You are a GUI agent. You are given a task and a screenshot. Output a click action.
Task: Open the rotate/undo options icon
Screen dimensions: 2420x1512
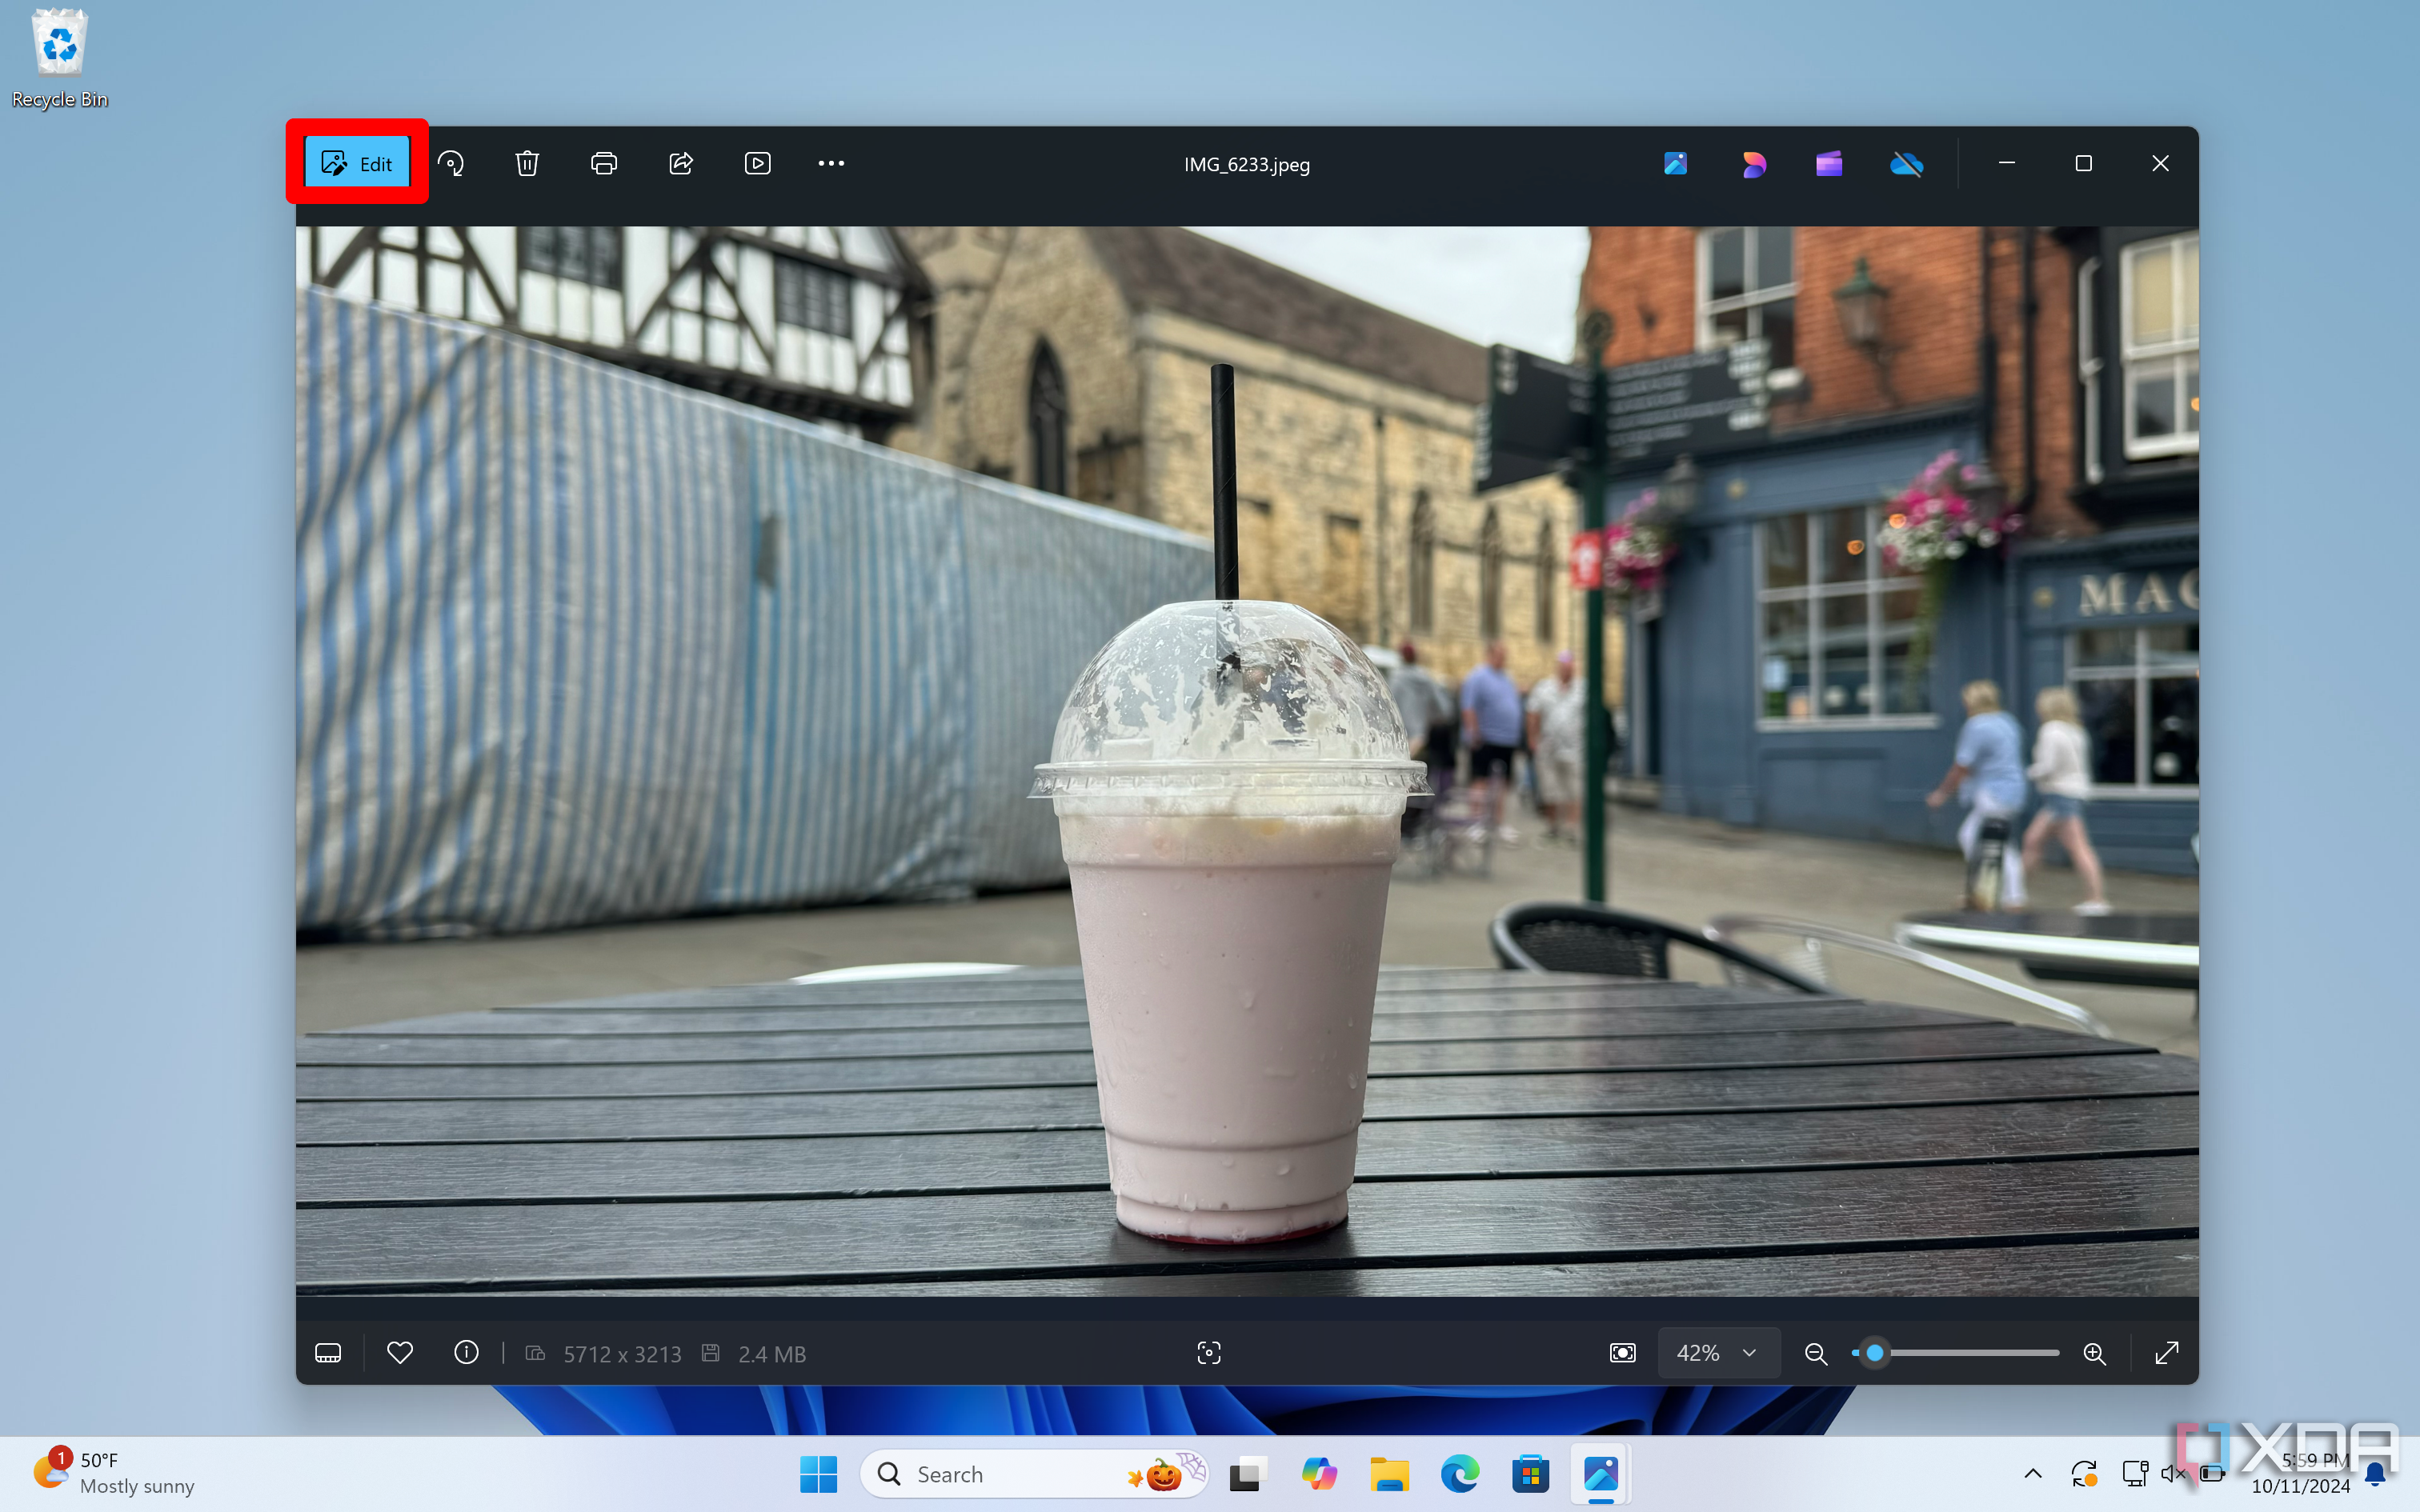(451, 162)
